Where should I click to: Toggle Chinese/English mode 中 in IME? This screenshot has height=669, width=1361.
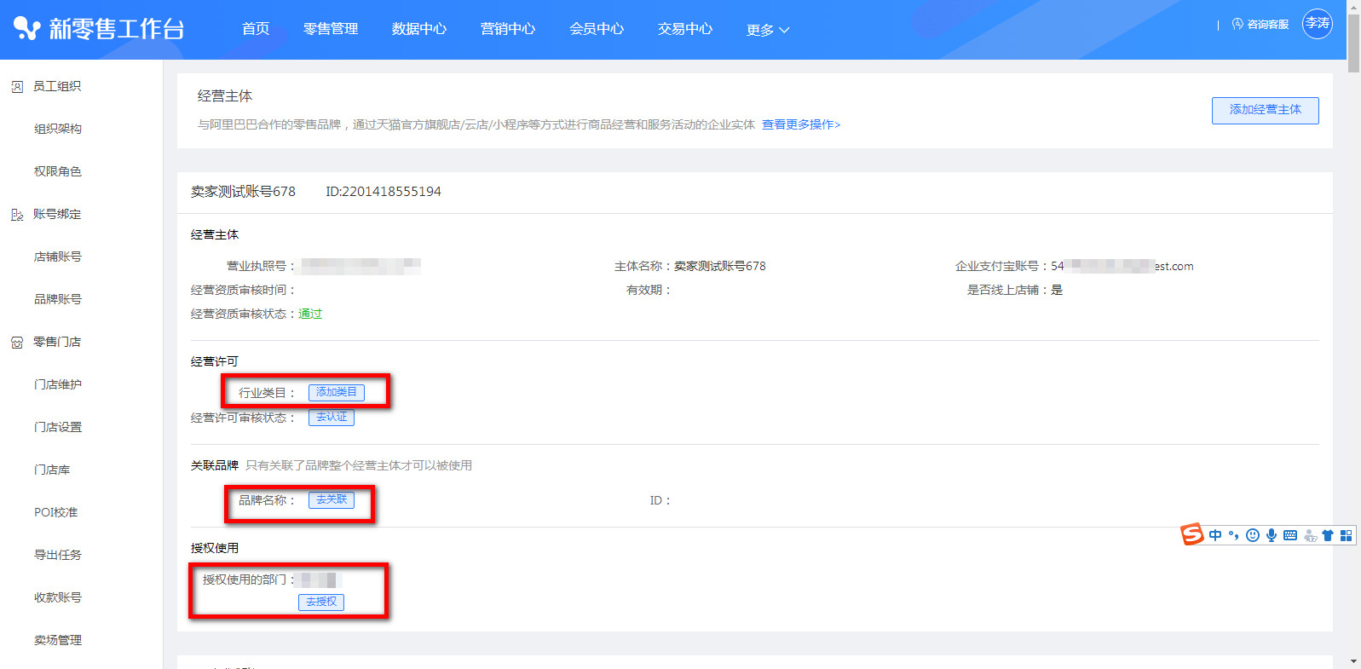coord(1215,535)
